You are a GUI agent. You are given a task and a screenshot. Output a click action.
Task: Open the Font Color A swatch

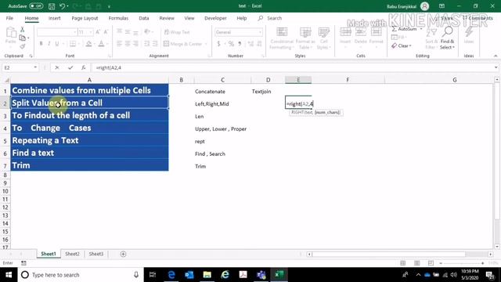(101, 44)
